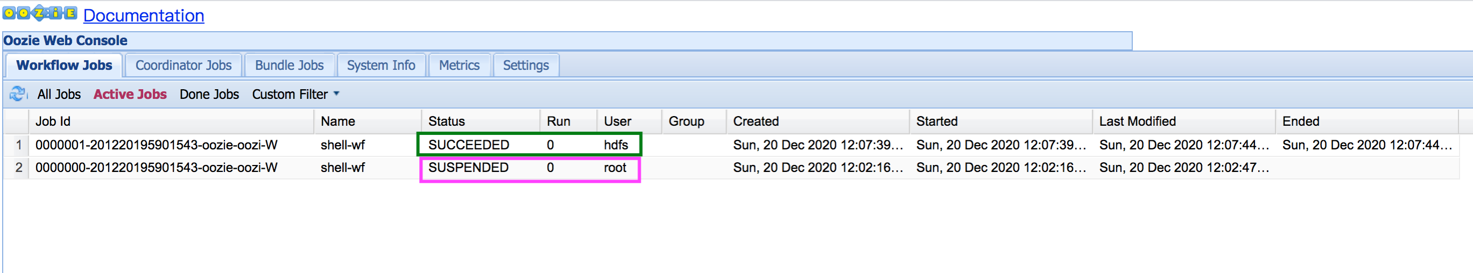This screenshot has height=273, width=1473.
Task: Sort by the Job Id column header
Action: coord(53,121)
